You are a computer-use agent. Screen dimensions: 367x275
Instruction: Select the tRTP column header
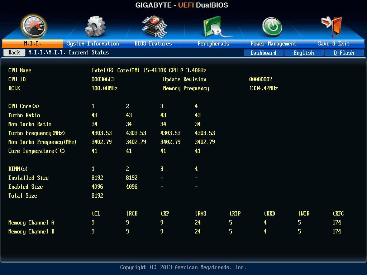tap(235, 213)
